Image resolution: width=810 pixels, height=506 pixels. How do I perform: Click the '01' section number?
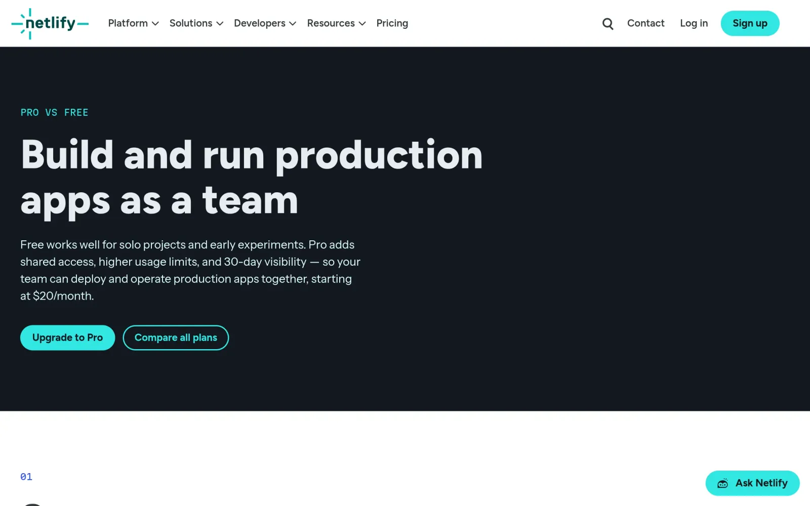click(x=26, y=477)
